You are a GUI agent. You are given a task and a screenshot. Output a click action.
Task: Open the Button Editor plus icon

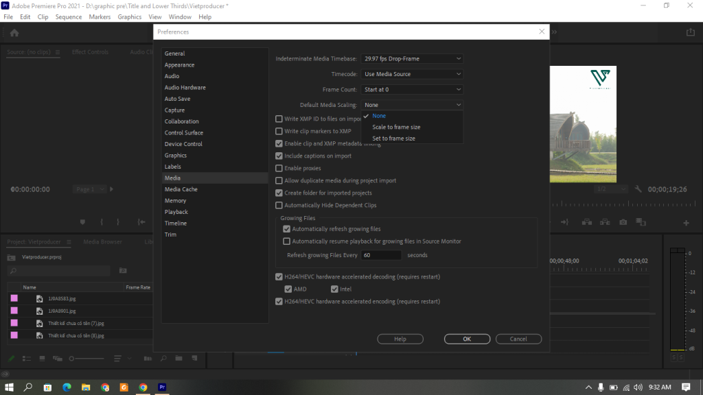point(686,223)
